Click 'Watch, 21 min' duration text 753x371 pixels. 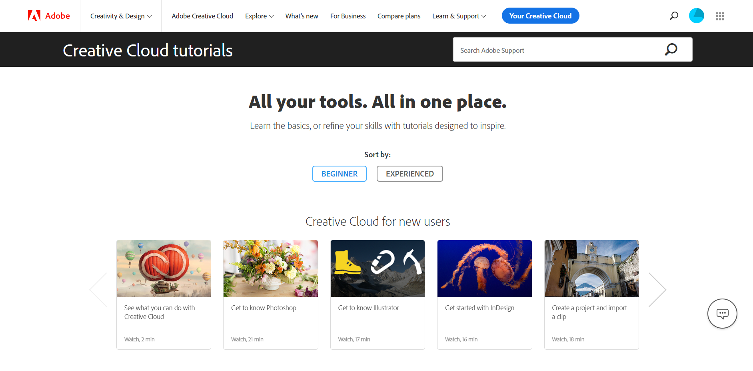click(247, 339)
